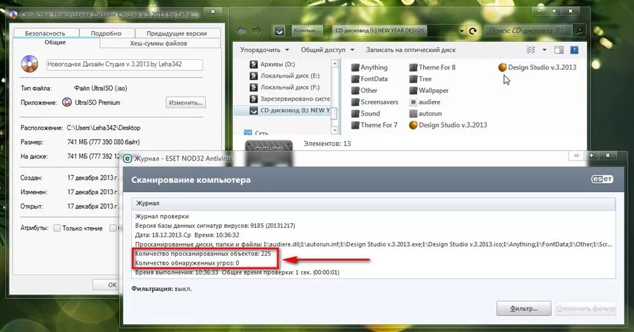Select the audiere file

(425, 102)
